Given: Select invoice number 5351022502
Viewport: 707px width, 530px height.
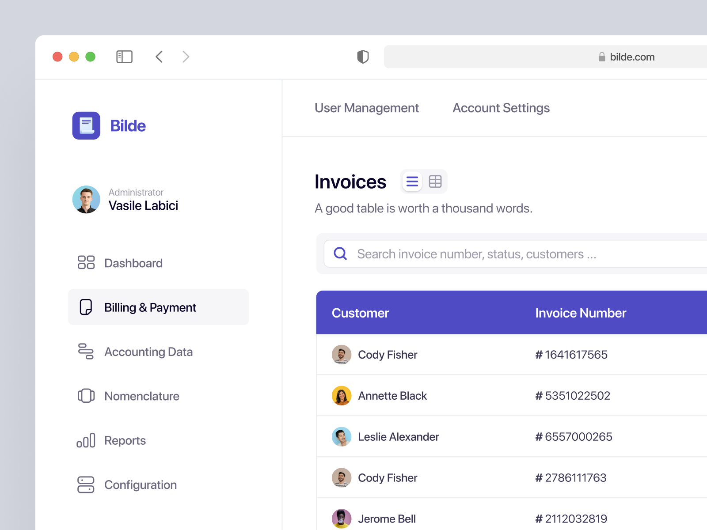Looking at the screenshot, I should [x=572, y=396].
